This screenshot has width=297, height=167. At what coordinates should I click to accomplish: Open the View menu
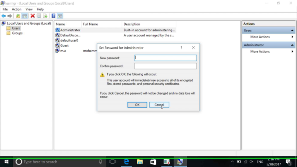coord(29,9)
